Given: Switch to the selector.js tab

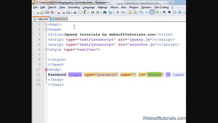Looking at the screenshot, I should (x=59, y=19).
